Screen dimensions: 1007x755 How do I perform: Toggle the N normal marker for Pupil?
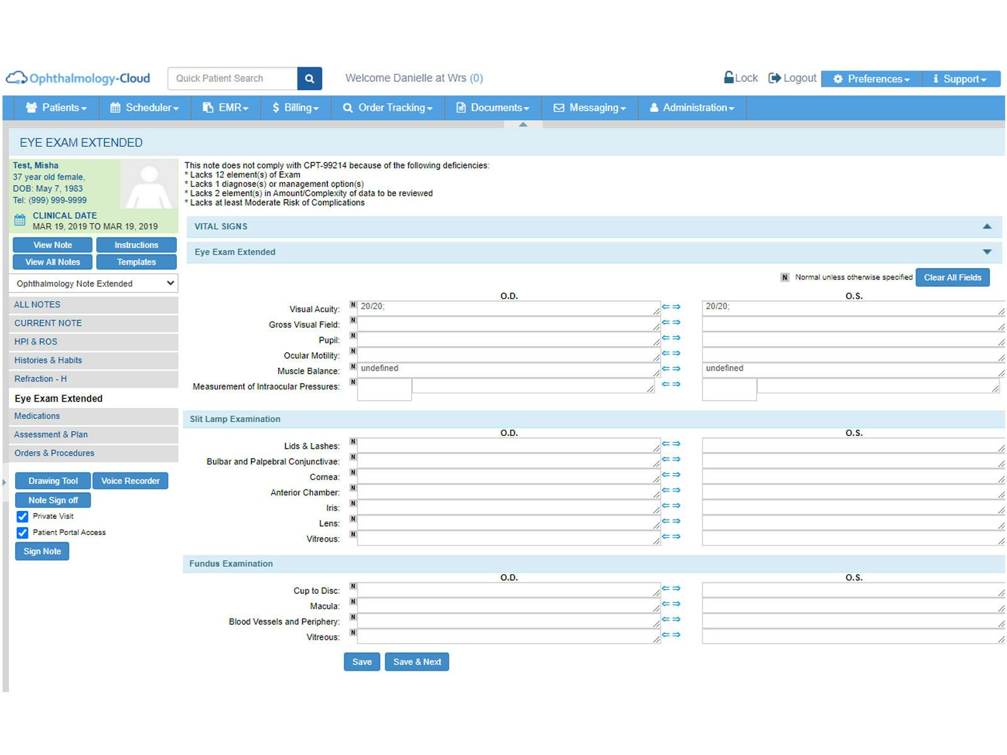click(353, 336)
